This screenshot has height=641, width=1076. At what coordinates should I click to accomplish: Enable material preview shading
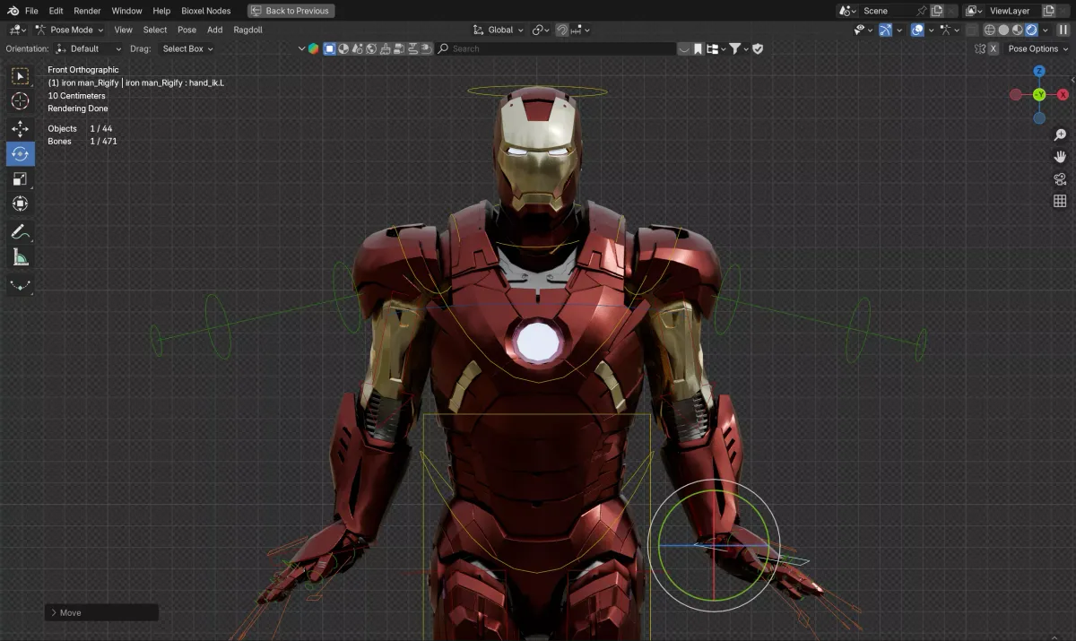(x=1018, y=30)
